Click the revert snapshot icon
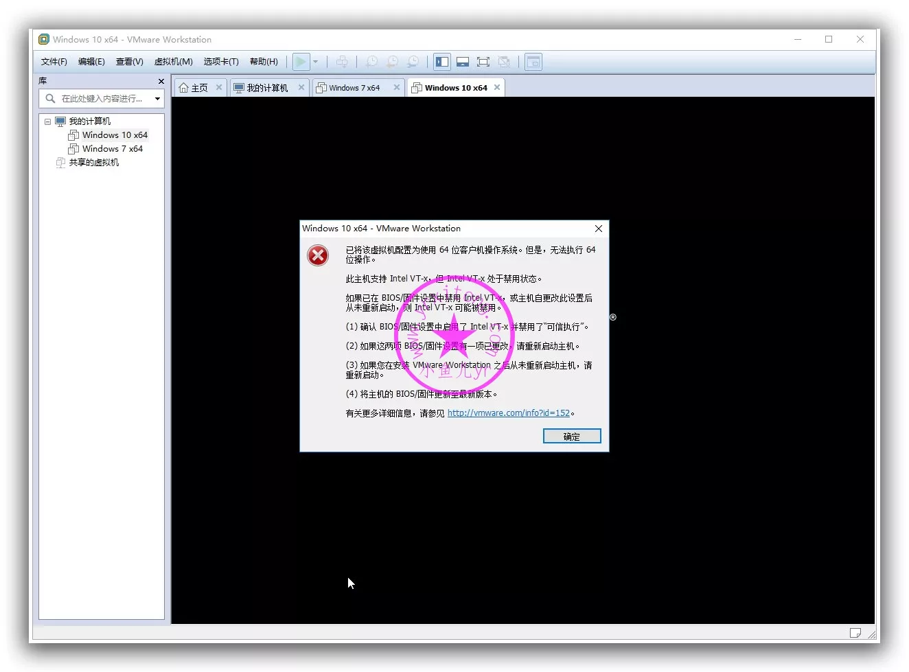 (x=391, y=61)
